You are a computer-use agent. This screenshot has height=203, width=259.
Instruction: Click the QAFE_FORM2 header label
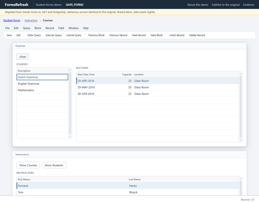[74, 5]
